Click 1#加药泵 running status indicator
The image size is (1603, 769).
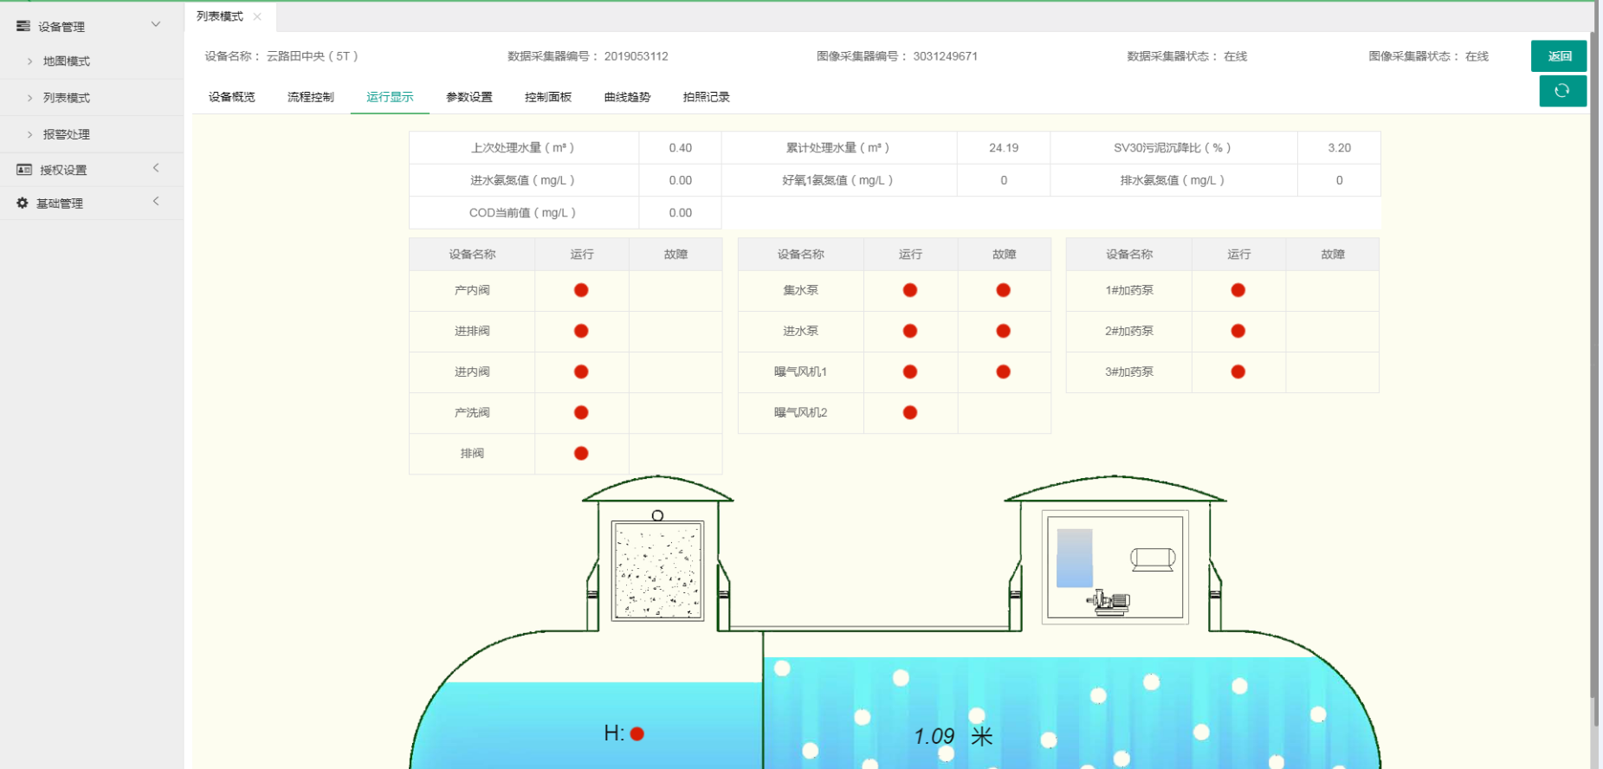(1238, 290)
